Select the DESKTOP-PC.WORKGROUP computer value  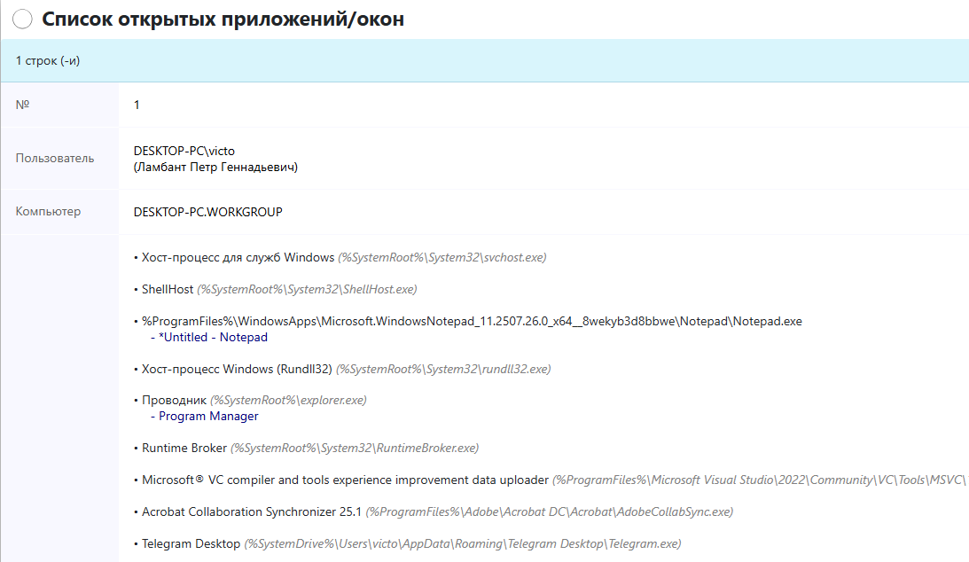[x=207, y=212]
